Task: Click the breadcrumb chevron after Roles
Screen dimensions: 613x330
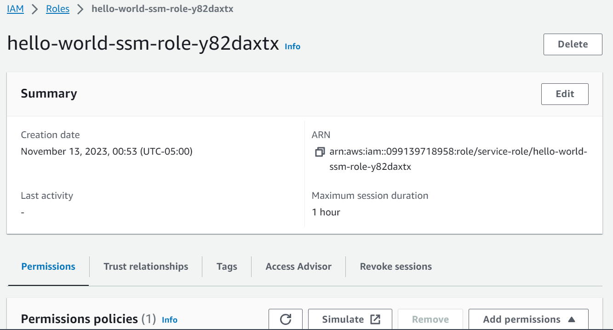Action: (x=80, y=9)
